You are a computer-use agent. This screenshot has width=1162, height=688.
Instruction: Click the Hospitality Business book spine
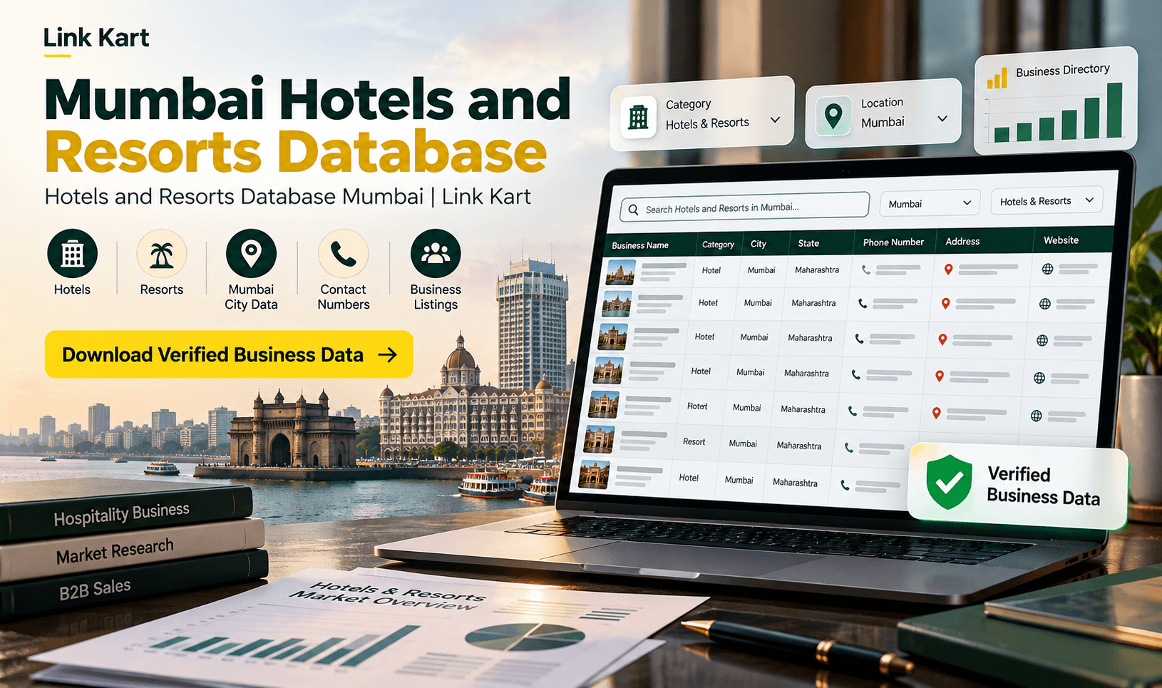click(127, 513)
